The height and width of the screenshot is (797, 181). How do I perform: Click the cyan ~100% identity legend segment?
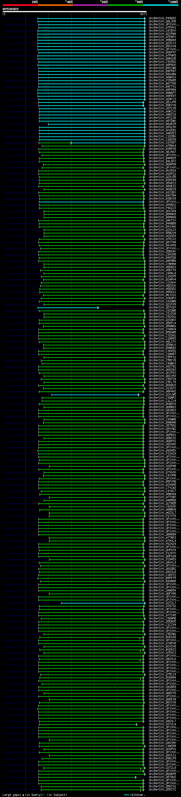click(x=161, y=5)
